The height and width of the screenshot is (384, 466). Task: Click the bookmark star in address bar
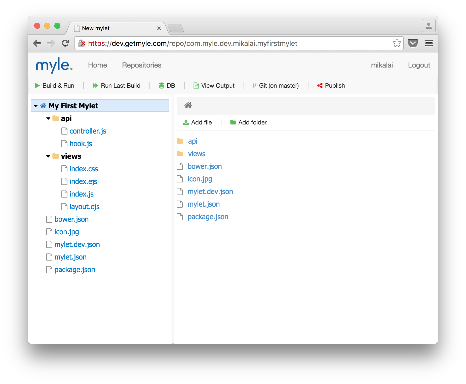(x=397, y=43)
